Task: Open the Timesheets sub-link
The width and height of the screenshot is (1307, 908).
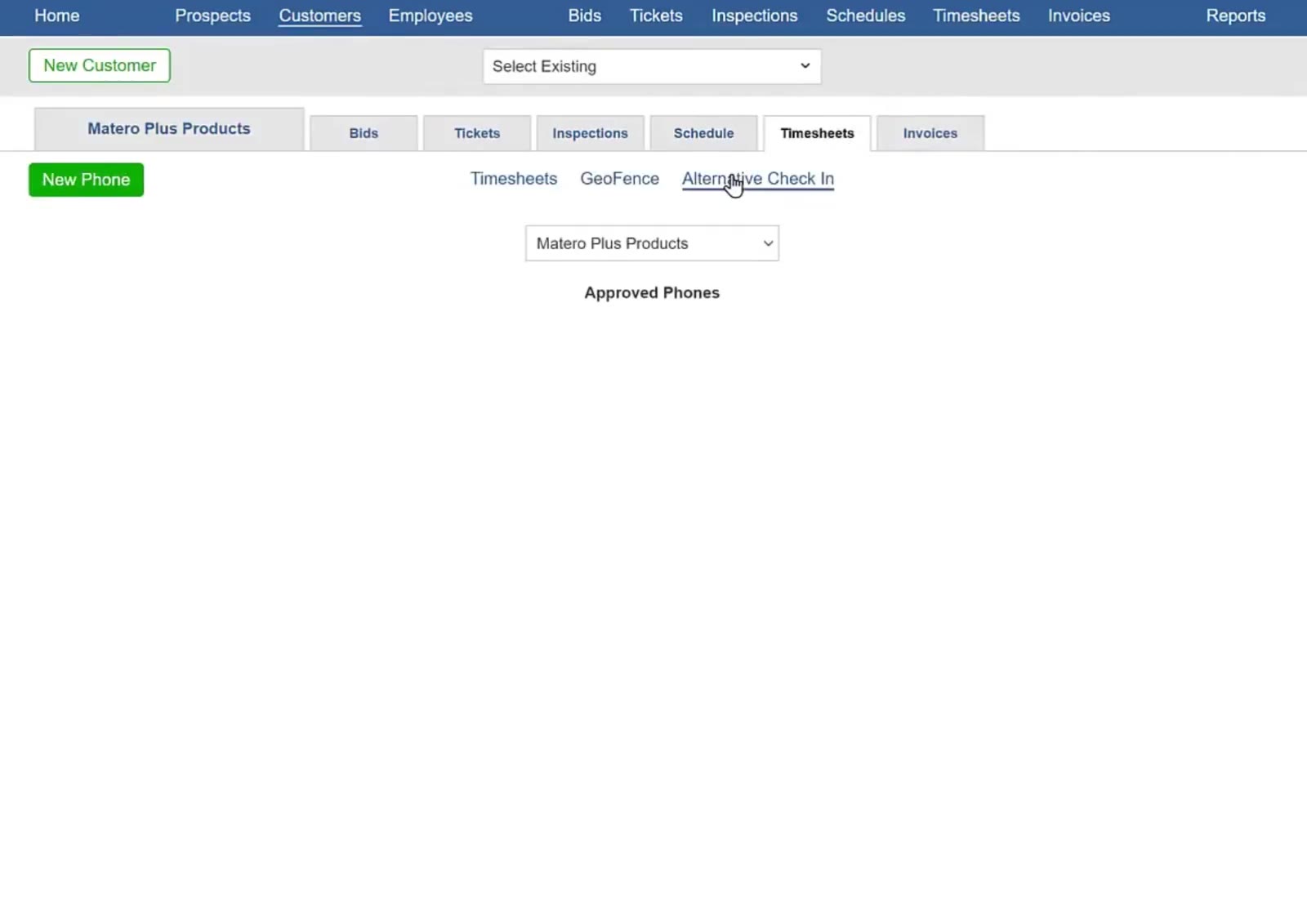Action: (514, 179)
